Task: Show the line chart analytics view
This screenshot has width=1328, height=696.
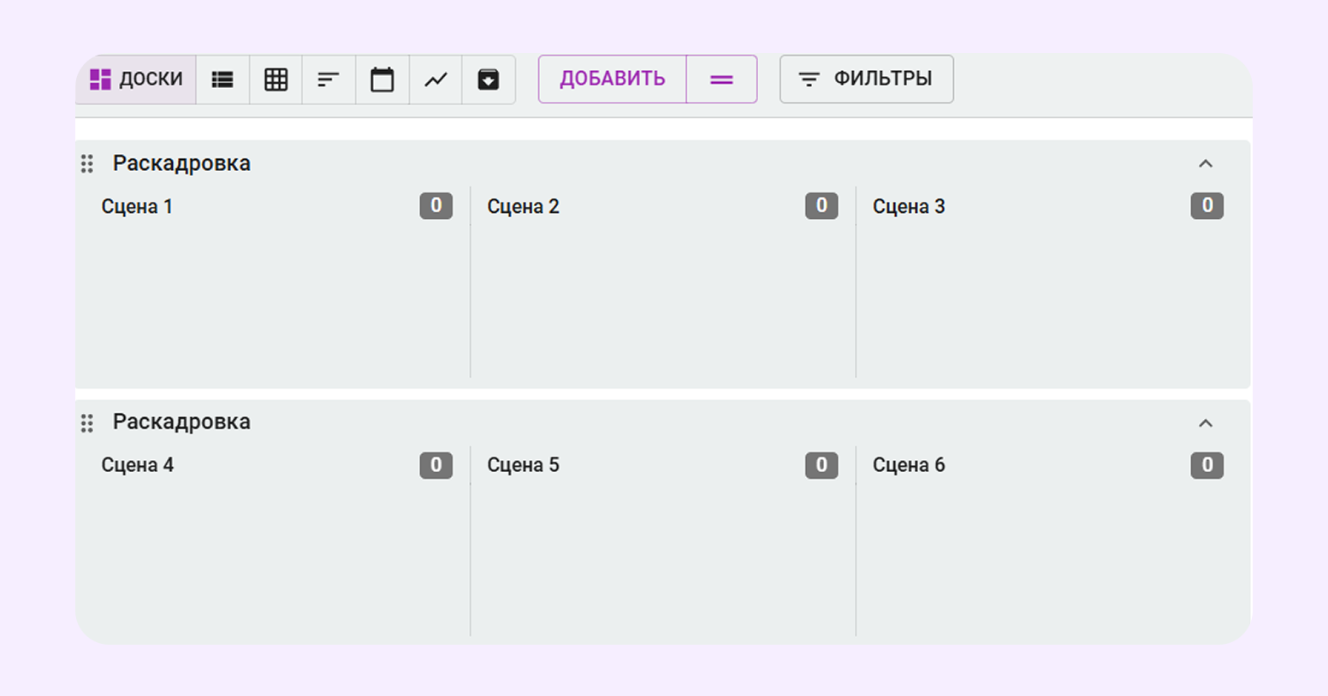Action: coord(436,80)
